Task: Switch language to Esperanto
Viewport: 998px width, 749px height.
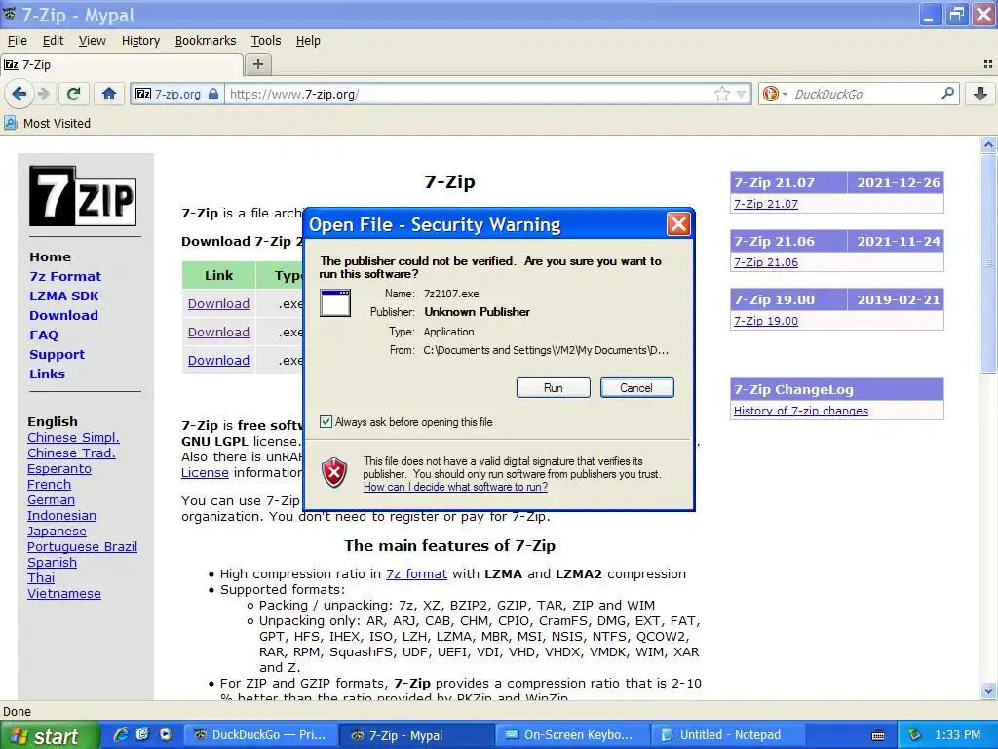Action: click(x=59, y=469)
